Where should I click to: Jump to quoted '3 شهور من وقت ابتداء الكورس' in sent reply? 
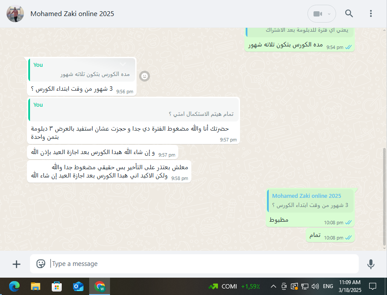pyautogui.click(x=310, y=201)
